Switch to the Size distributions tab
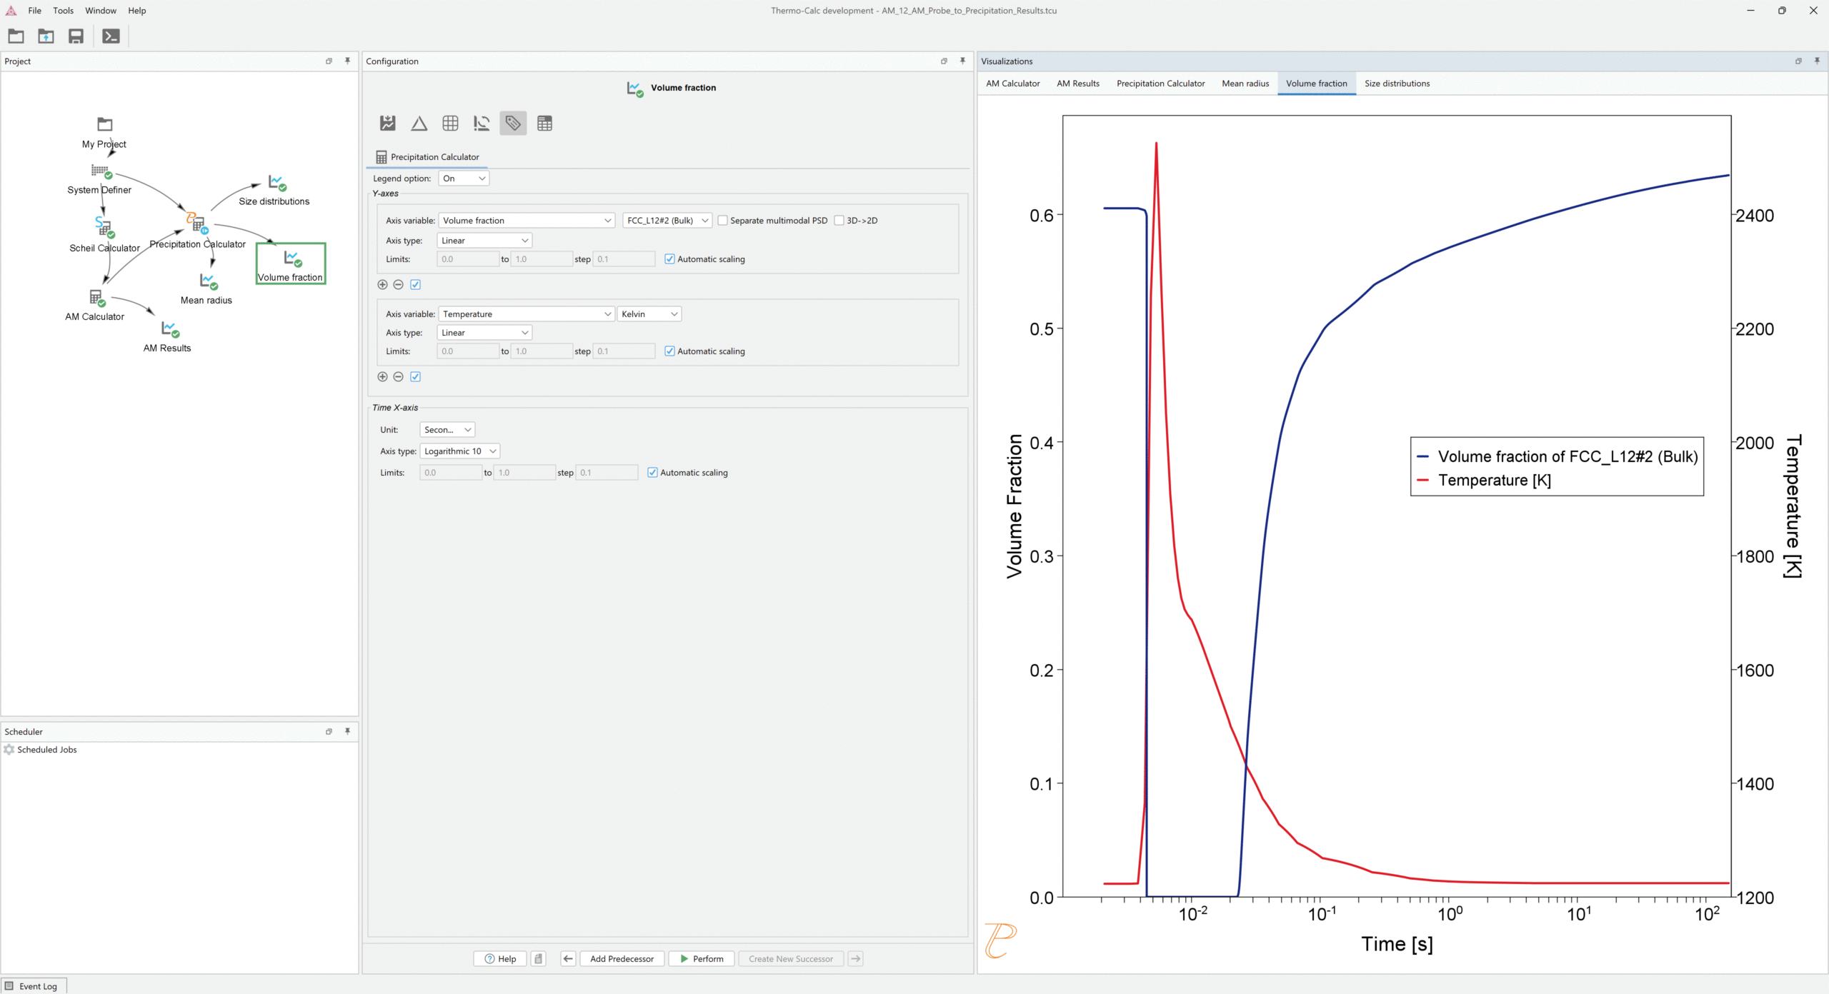 coord(1397,84)
